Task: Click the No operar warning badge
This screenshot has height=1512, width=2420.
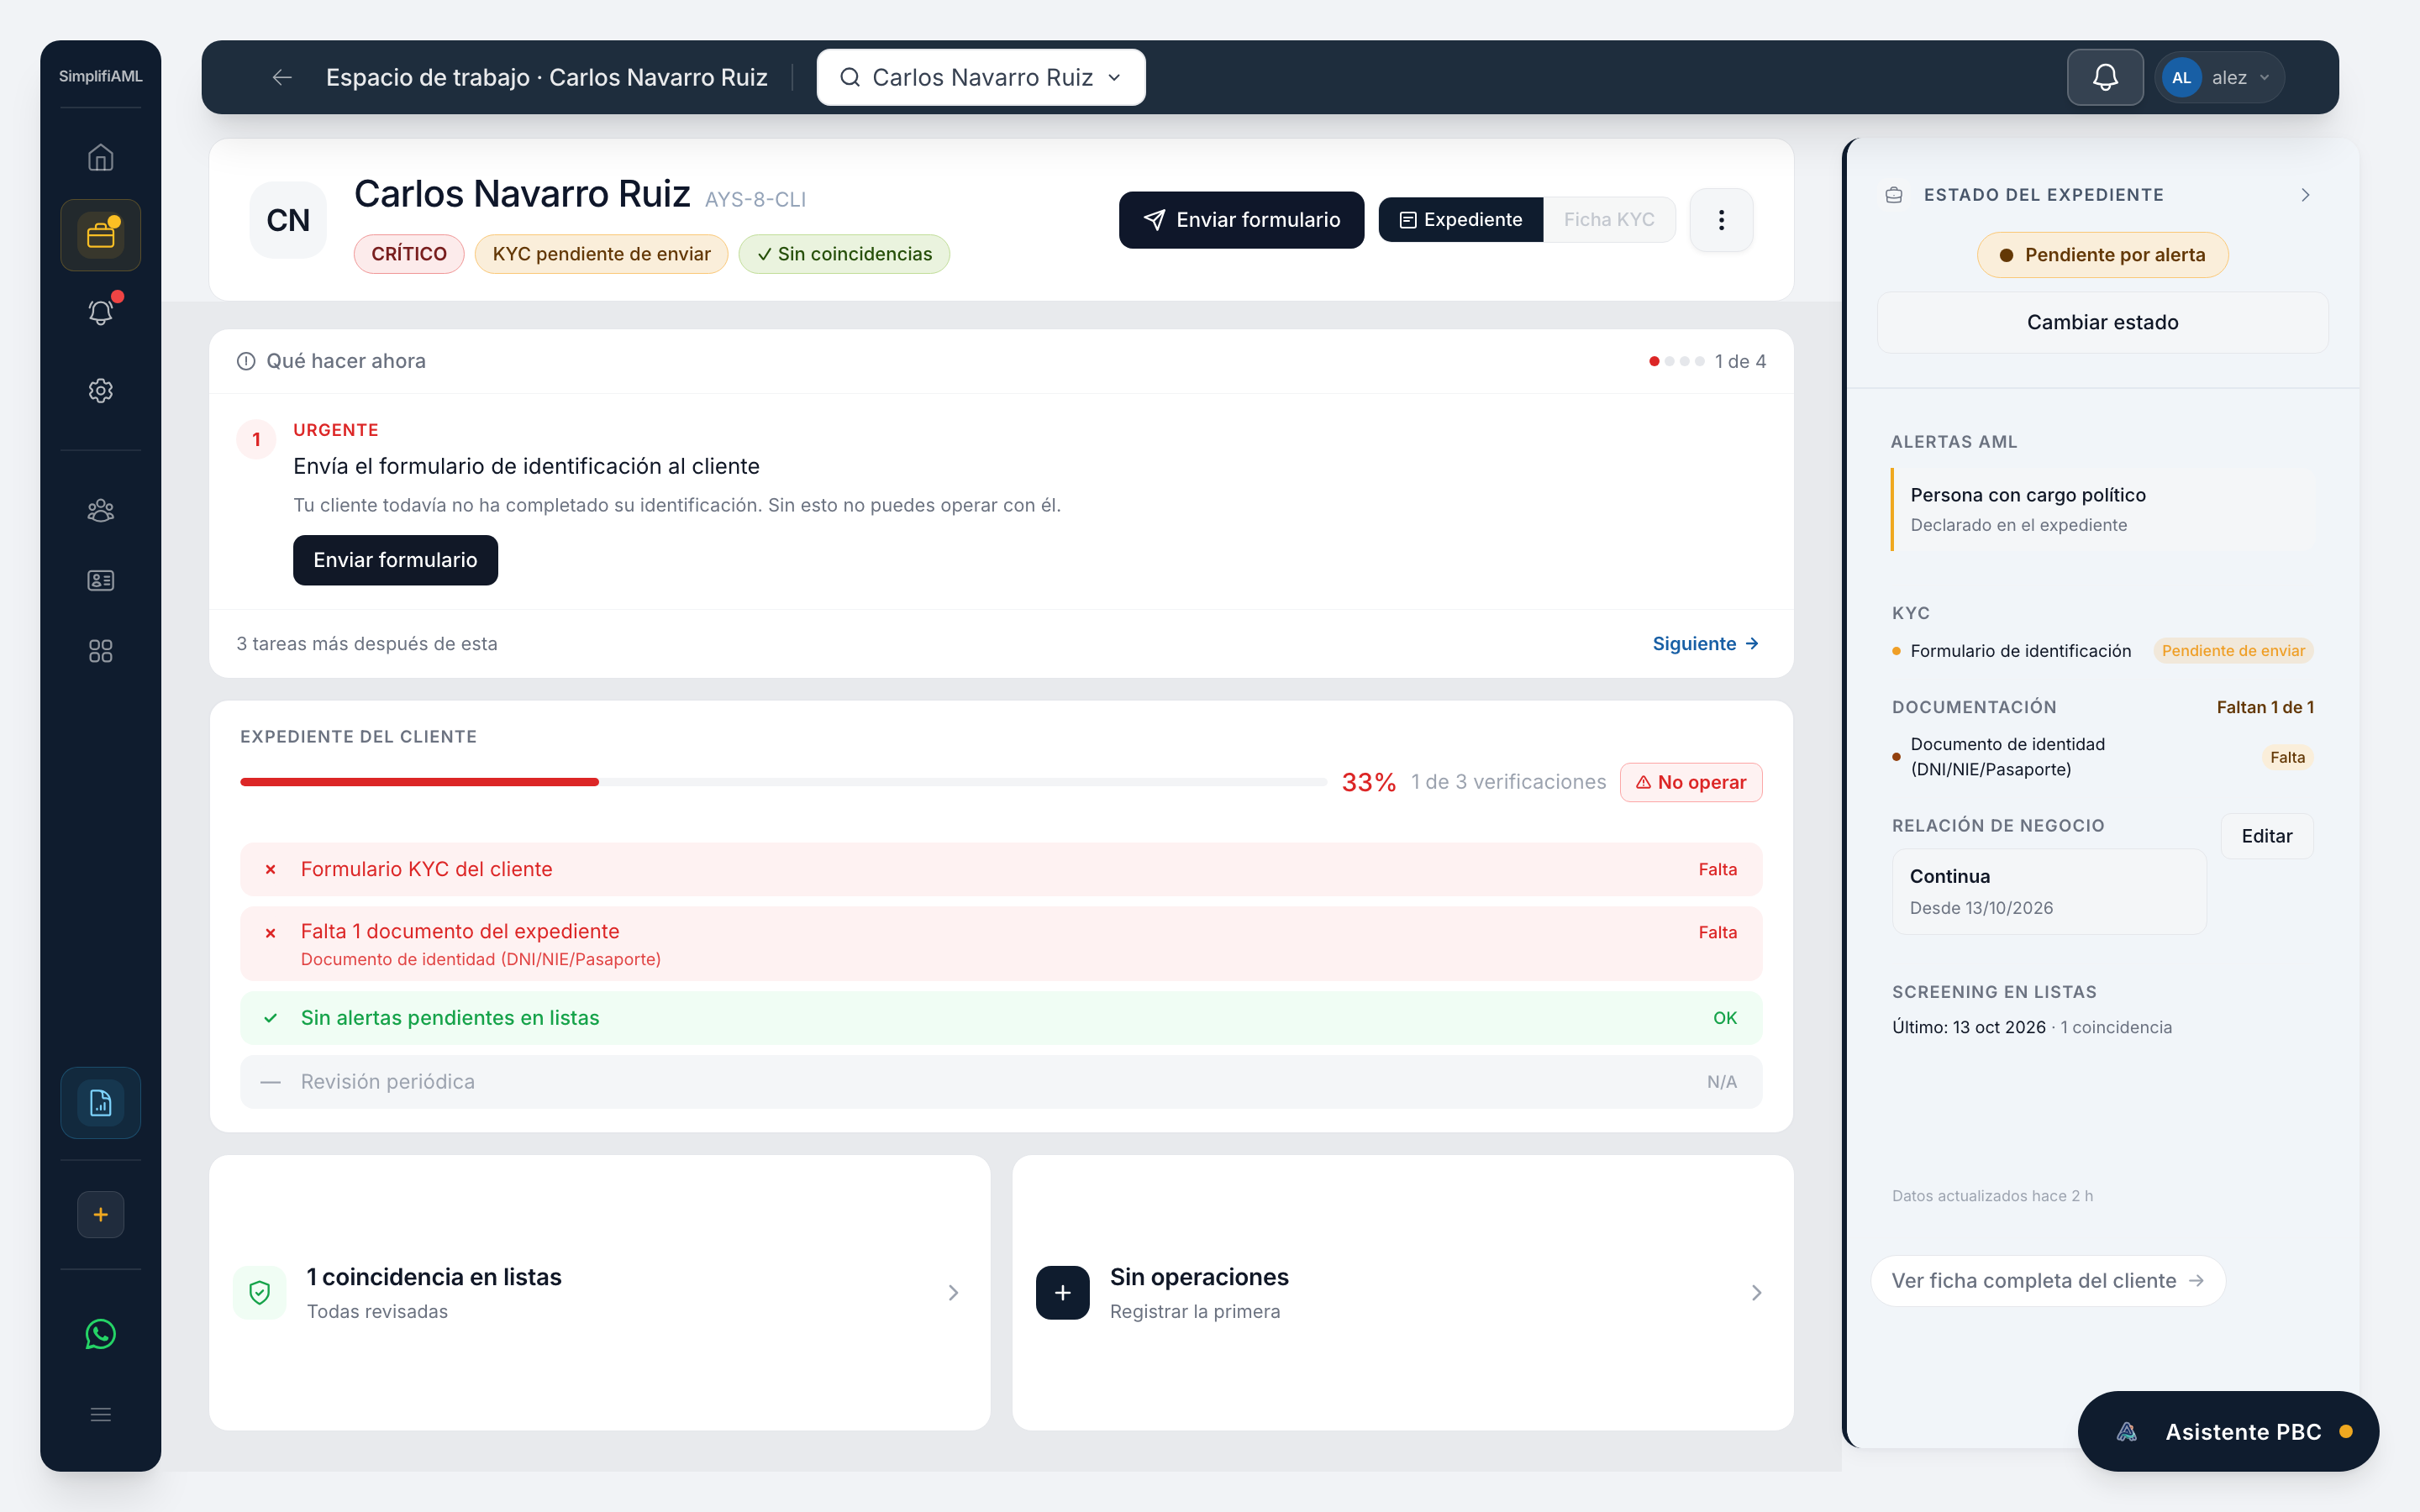Action: tap(1691, 782)
